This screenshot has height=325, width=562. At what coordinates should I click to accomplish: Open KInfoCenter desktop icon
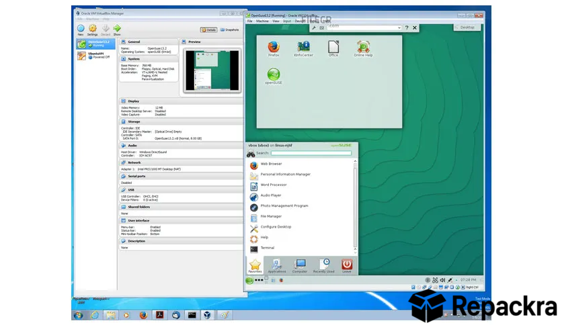tap(304, 48)
